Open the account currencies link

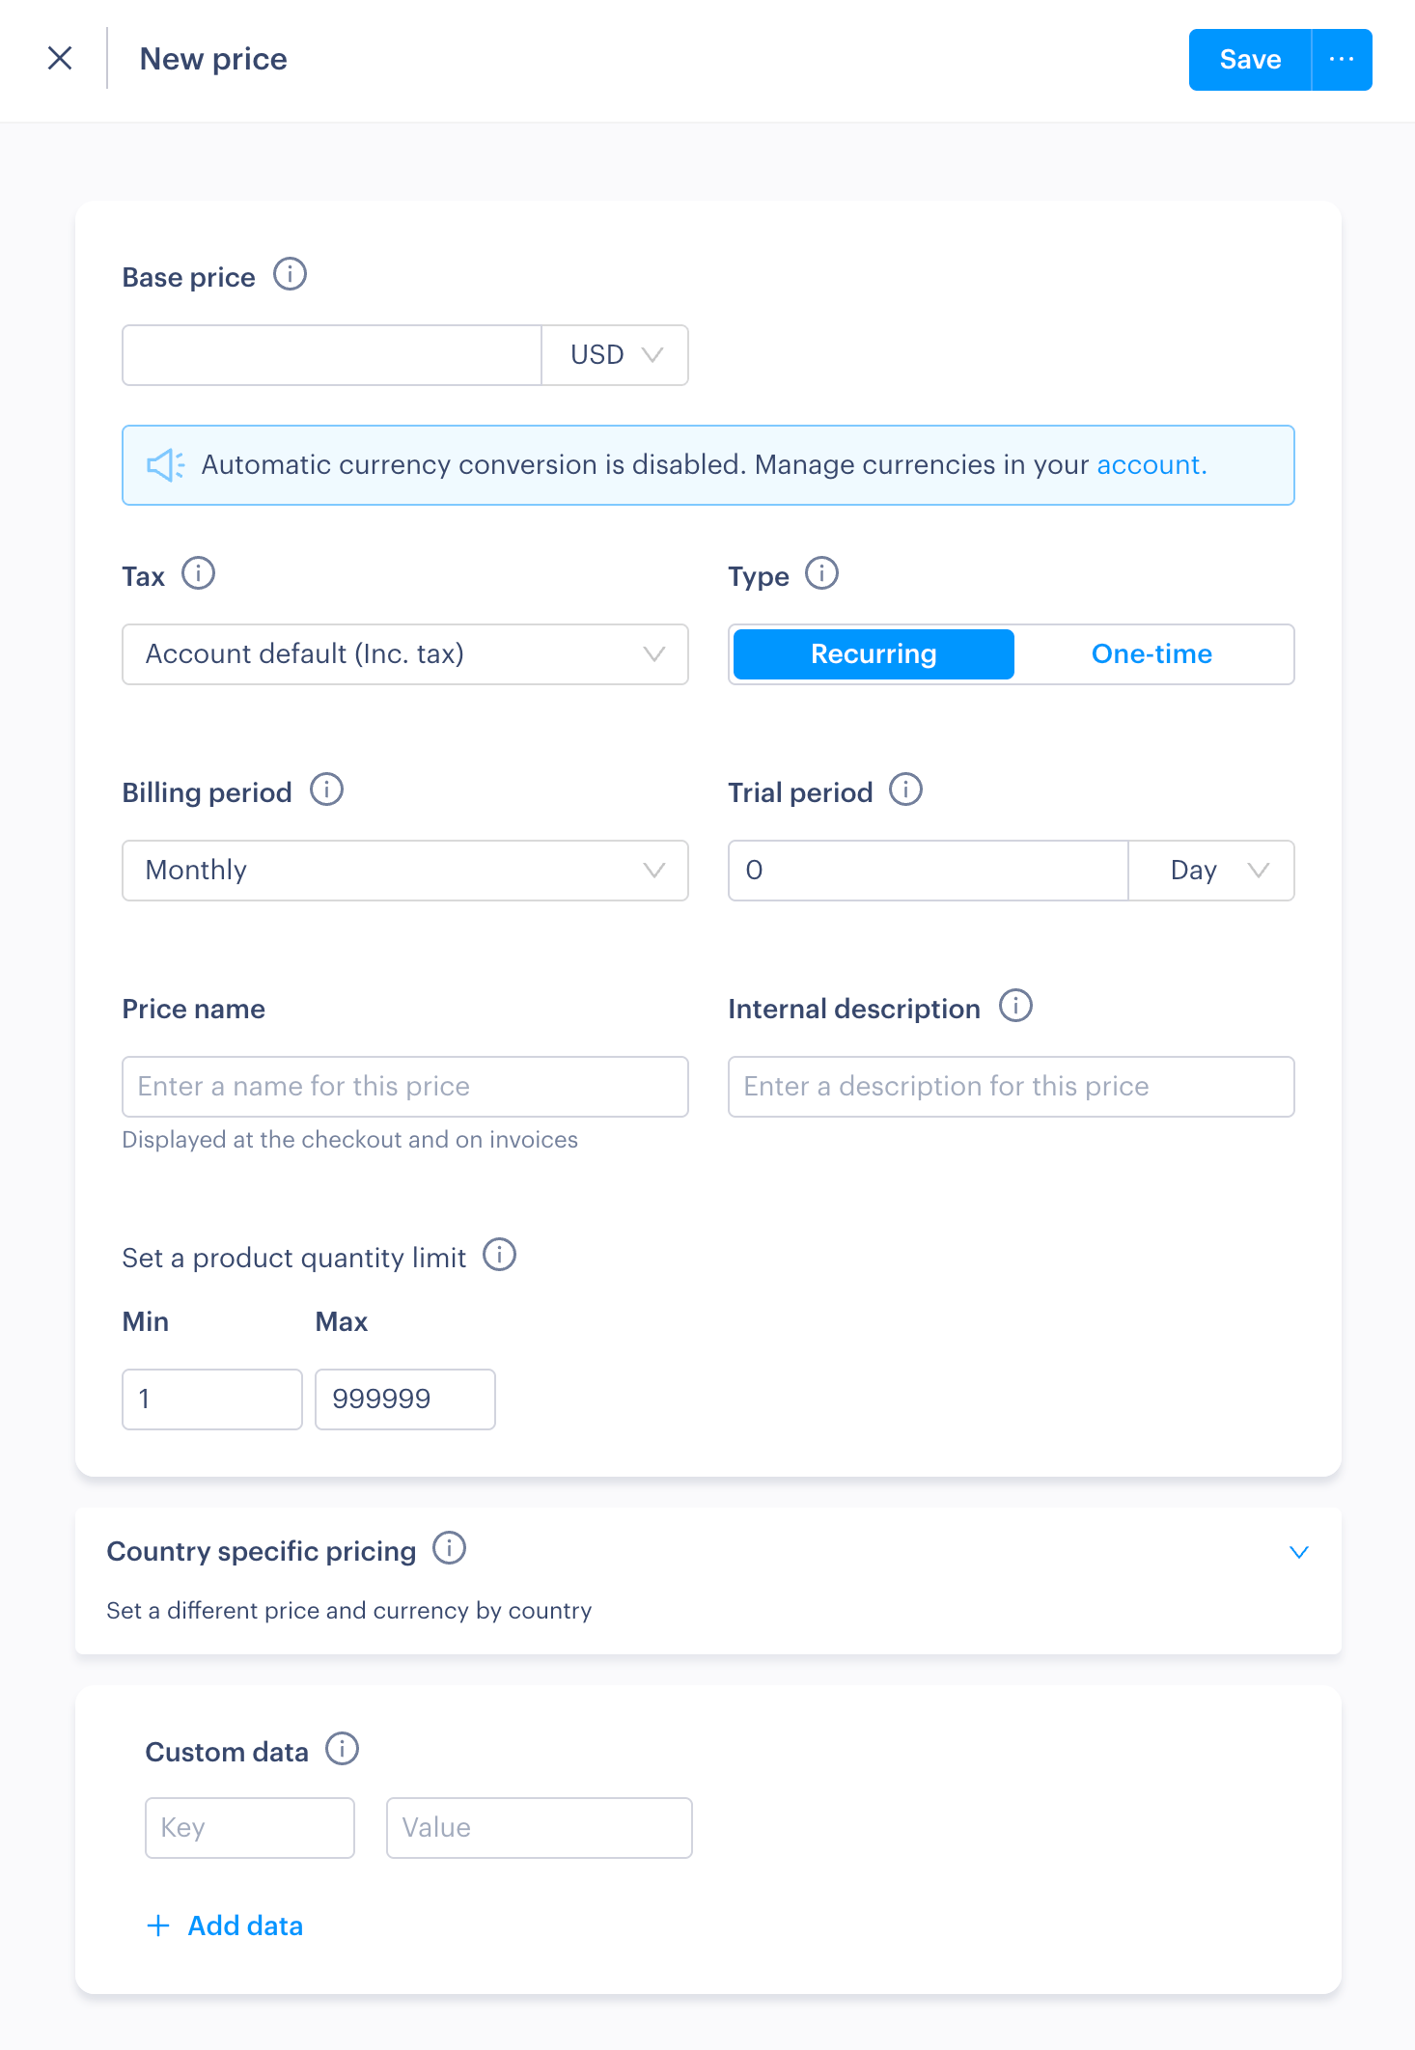tap(1151, 465)
